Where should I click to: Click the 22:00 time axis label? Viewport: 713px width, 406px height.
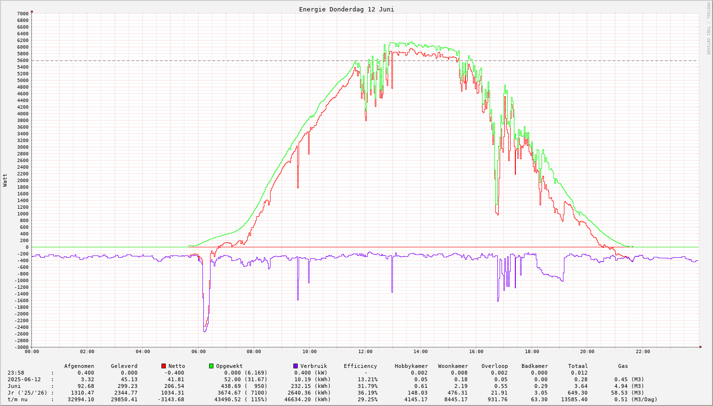643,352
